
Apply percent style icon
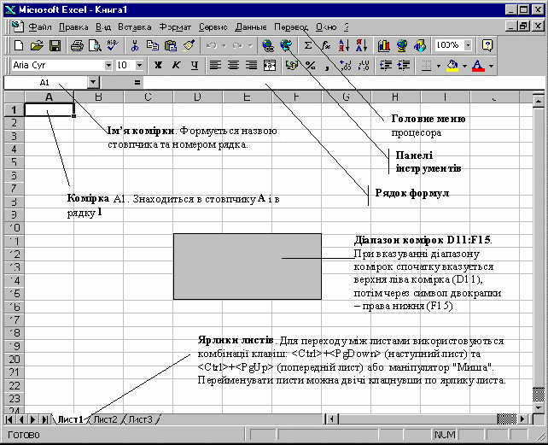coord(310,66)
